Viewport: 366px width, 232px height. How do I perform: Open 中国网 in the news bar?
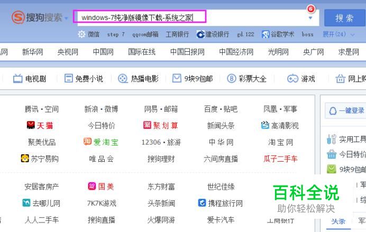(x=103, y=52)
